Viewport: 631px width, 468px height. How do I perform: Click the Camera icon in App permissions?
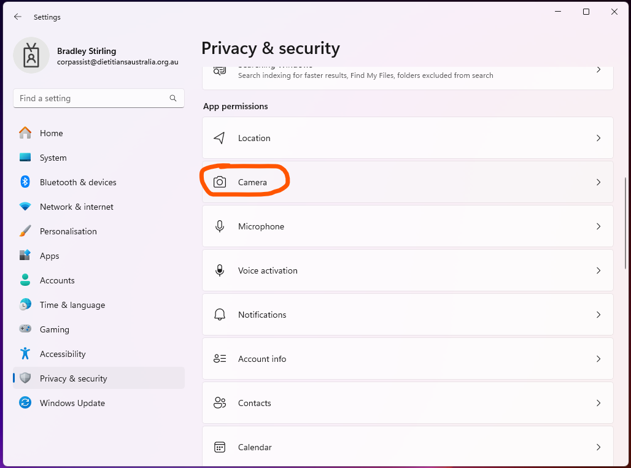(x=220, y=182)
